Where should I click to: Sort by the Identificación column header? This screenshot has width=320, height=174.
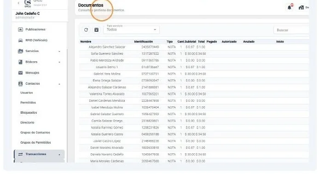pos(144,41)
